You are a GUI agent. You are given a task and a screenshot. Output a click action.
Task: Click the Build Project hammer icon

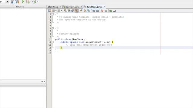(12, 2)
